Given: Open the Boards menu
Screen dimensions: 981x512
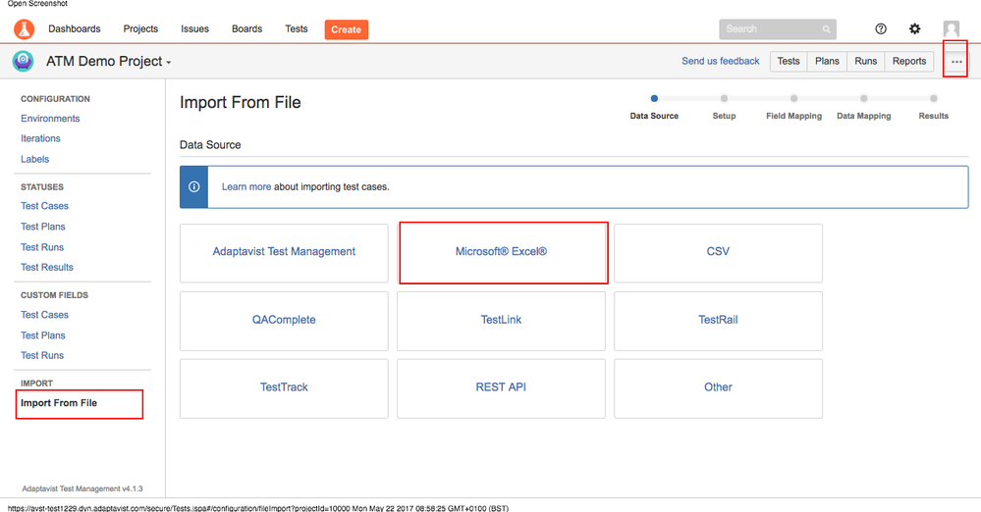Looking at the screenshot, I should tap(247, 28).
